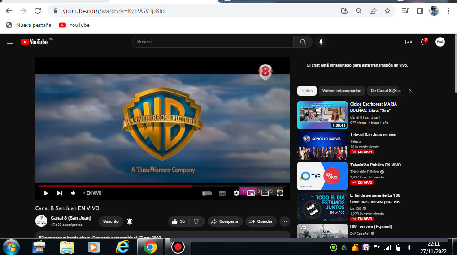Click the Compartir share button
457x255 pixels.
[x=225, y=221]
